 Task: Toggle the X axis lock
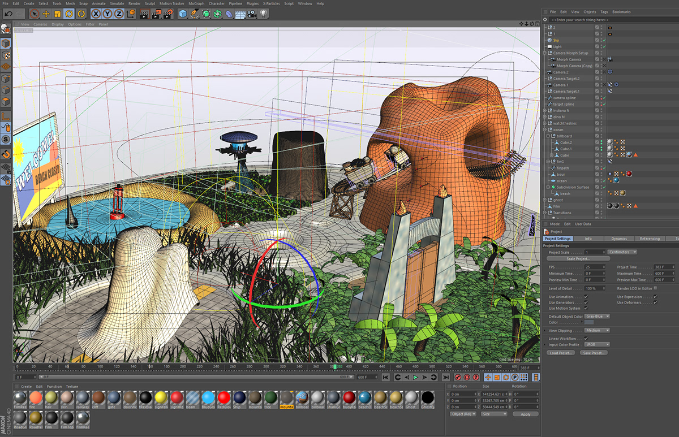pyautogui.click(x=97, y=14)
